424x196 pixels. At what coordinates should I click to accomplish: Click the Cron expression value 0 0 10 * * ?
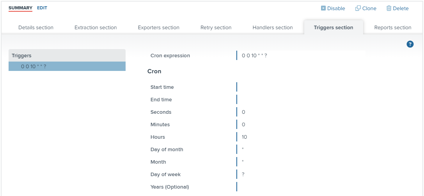point(255,56)
